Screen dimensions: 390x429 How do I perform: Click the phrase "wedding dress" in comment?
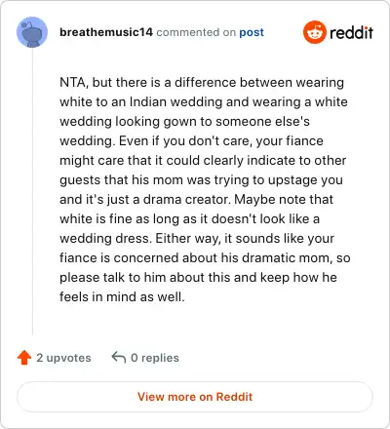pyautogui.click(x=105, y=238)
